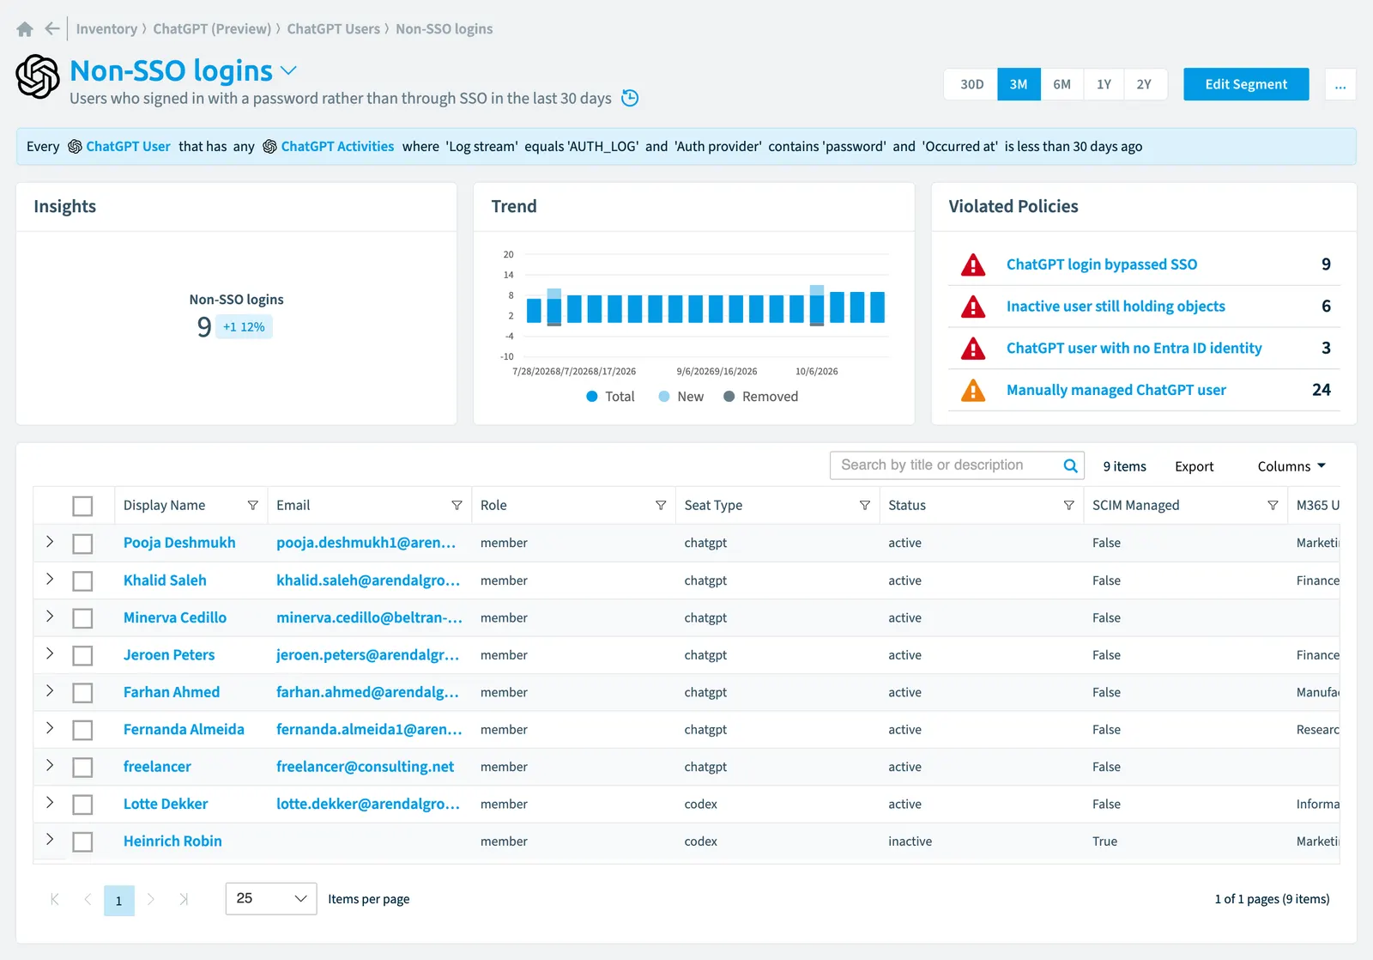Select the Heinrich Robin row checkbox
The image size is (1373, 960).
coord(82,842)
